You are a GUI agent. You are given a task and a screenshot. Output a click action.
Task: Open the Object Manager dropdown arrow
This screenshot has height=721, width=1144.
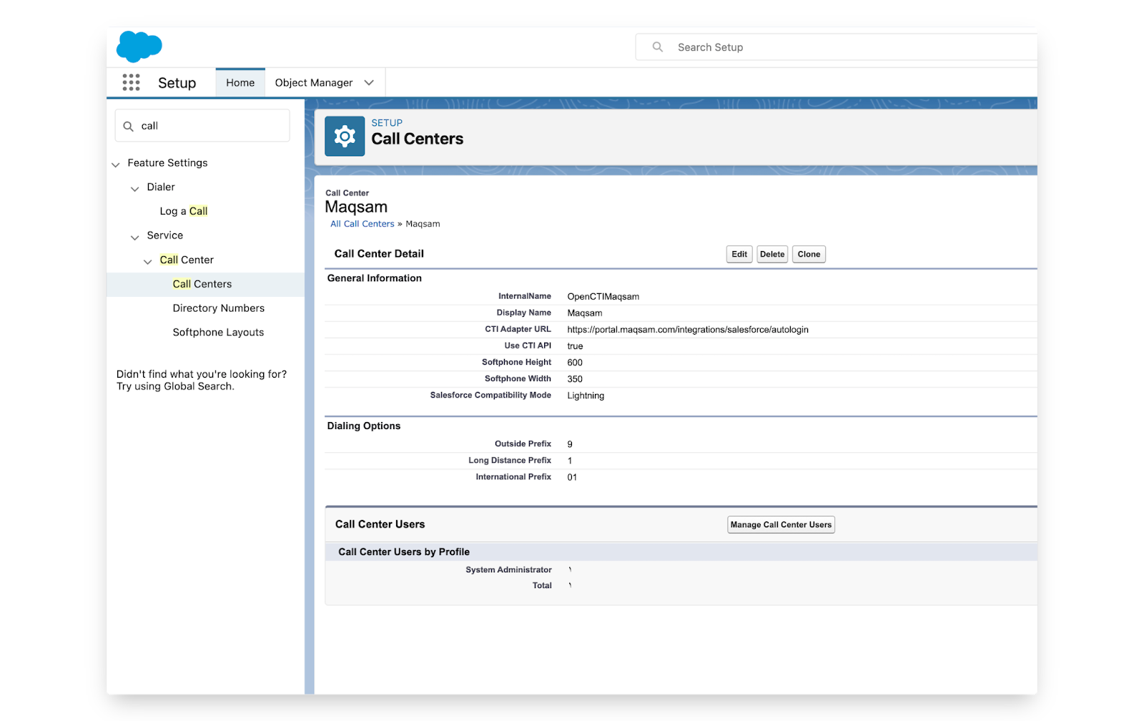tap(369, 82)
